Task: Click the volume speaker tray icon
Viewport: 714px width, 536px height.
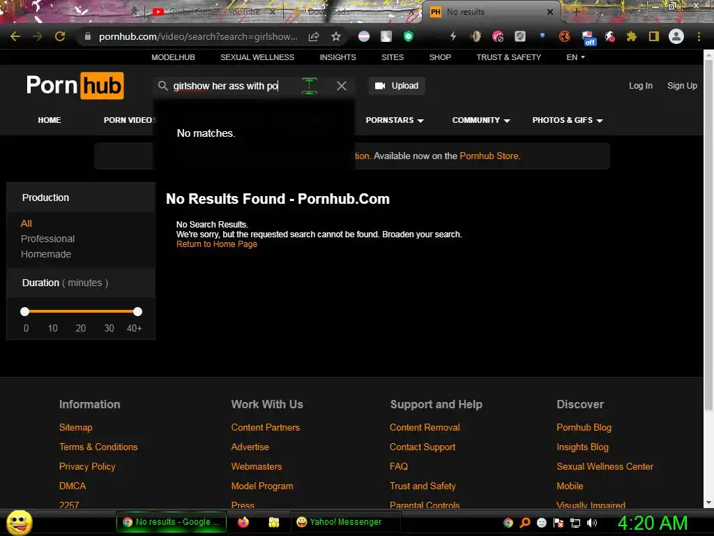Action: 591,523
